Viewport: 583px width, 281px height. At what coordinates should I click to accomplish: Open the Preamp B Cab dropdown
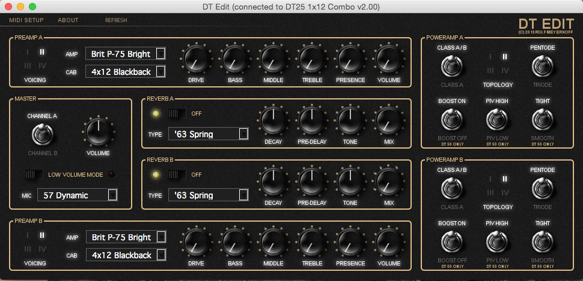(126, 255)
